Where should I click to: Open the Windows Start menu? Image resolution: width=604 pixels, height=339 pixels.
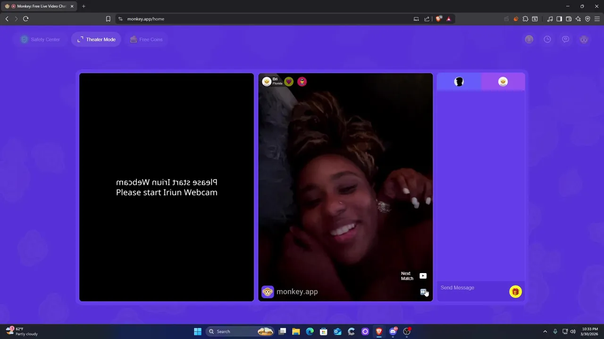(x=198, y=331)
